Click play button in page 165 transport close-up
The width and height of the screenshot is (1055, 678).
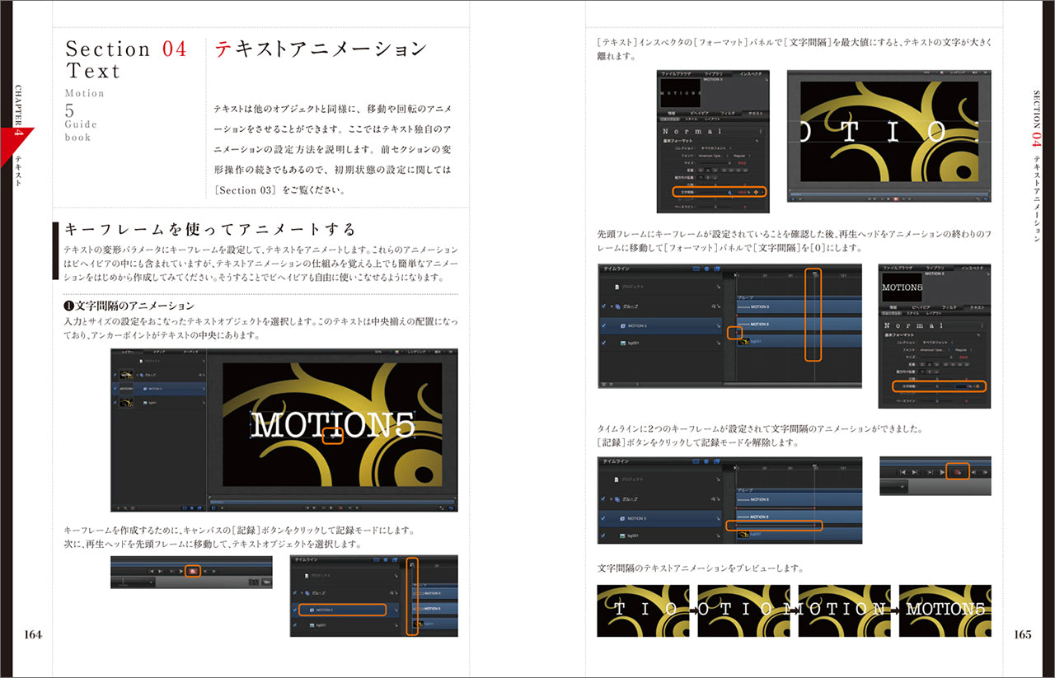coord(942,472)
